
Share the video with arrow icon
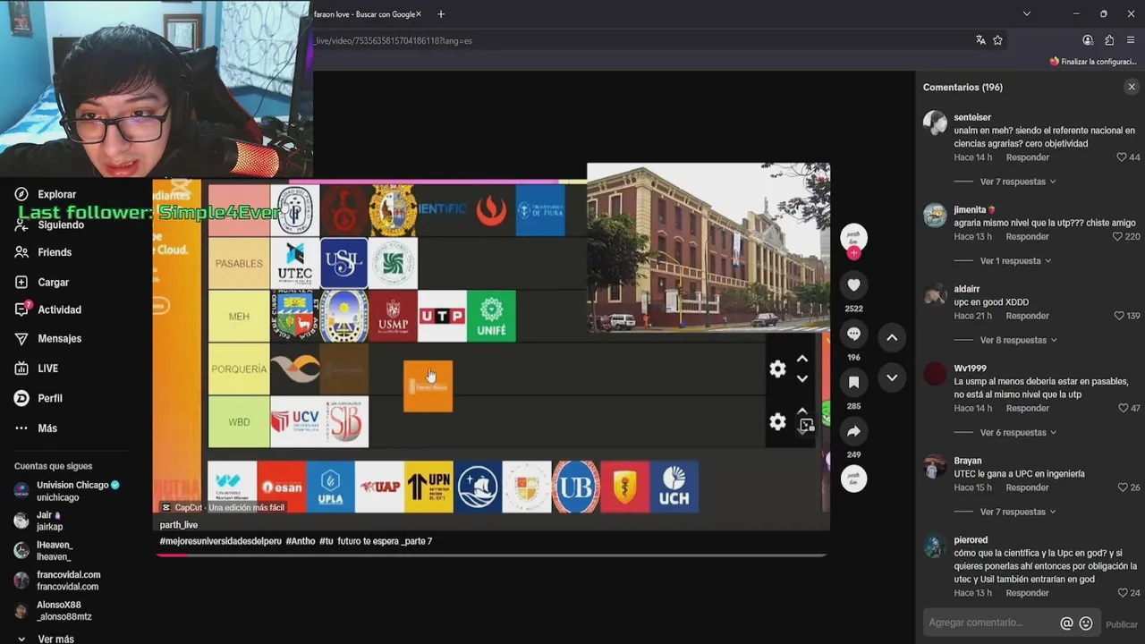[x=853, y=431]
